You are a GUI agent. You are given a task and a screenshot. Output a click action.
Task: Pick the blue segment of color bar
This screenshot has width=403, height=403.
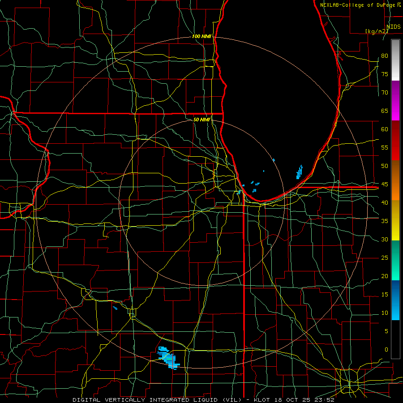coord(395,300)
